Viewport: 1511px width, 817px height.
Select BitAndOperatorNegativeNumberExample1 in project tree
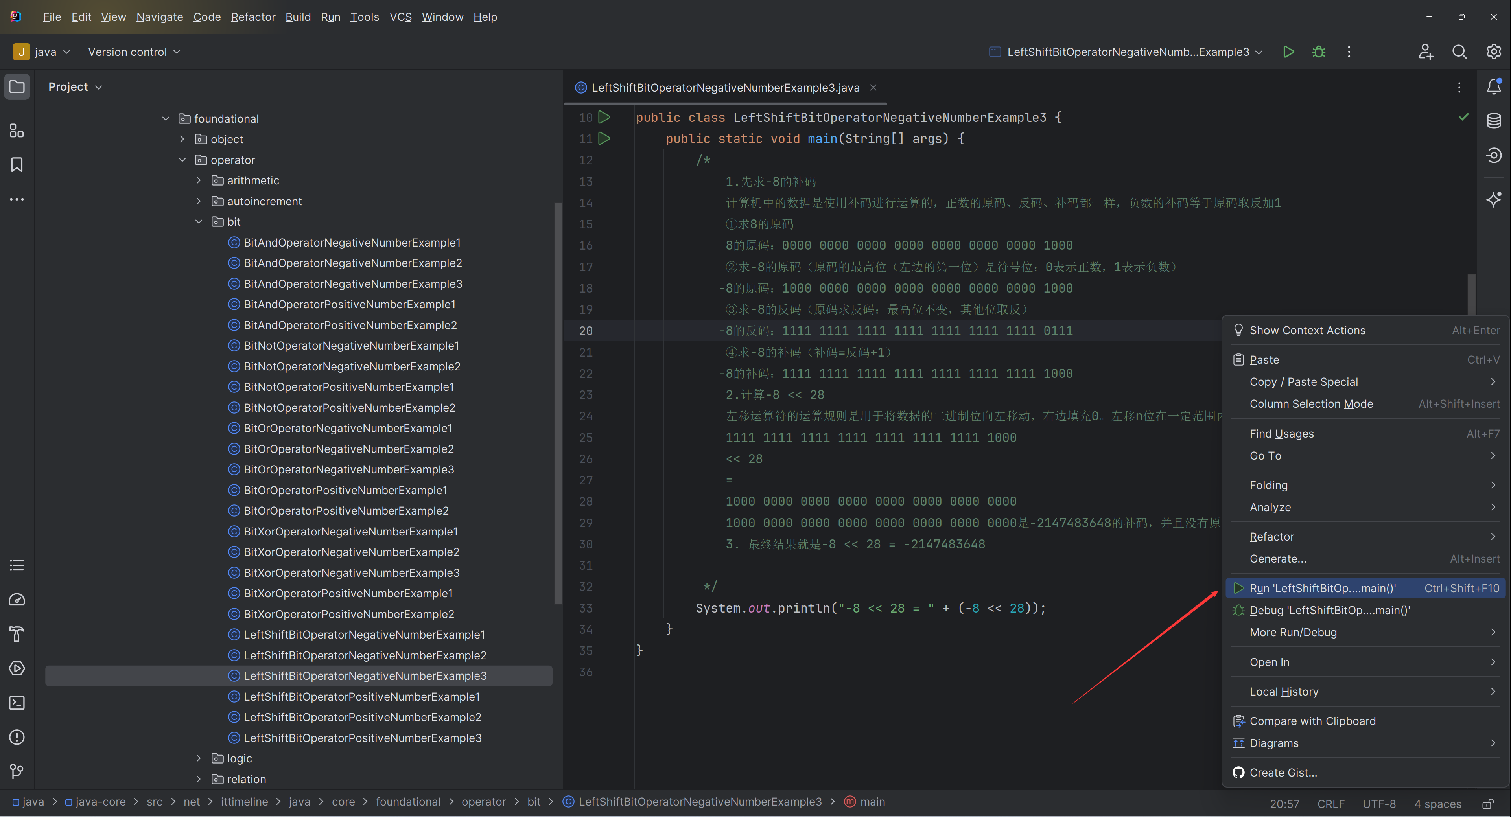pyautogui.click(x=352, y=242)
